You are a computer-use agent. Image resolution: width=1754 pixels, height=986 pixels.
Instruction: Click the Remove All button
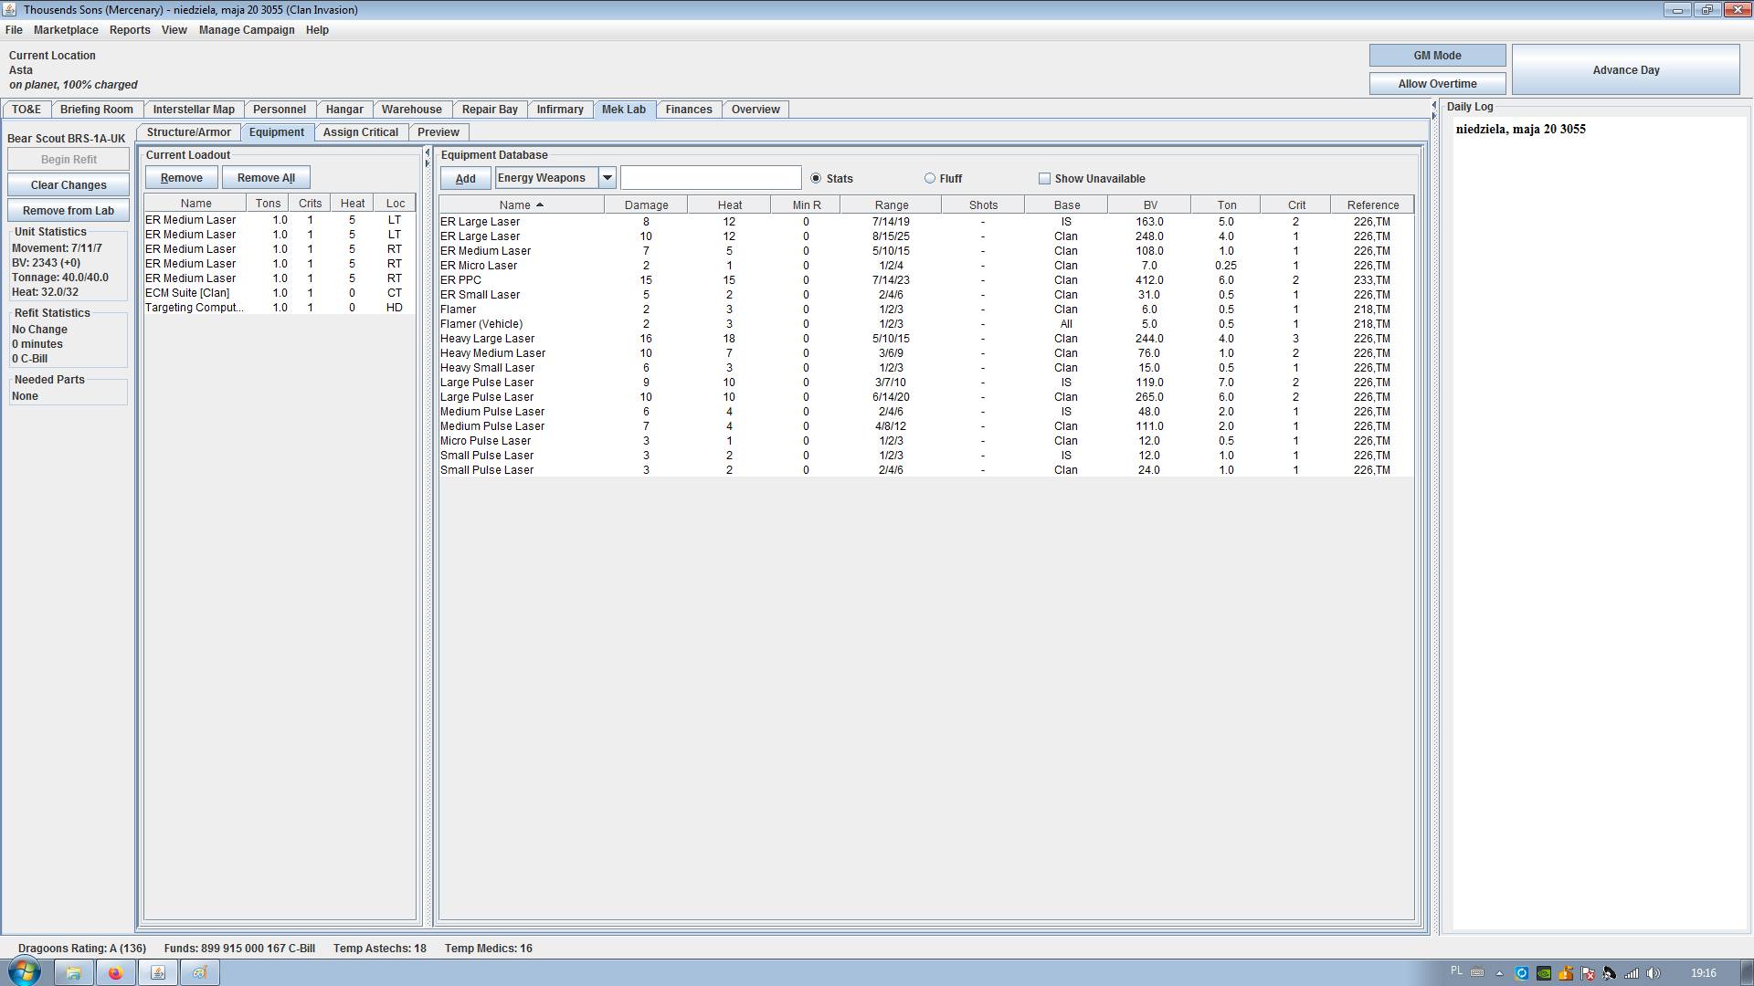(266, 178)
